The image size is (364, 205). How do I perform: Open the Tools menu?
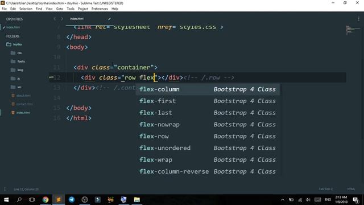tap(71, 9)
